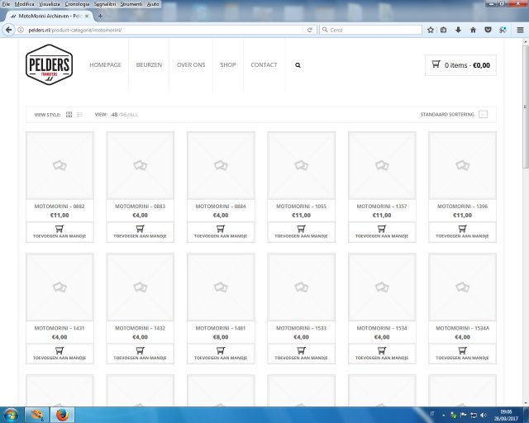Click the site information icon in address bar
The height and width of the screenshot is (423, 529).
pyautogui.click(x=21, y=30)
